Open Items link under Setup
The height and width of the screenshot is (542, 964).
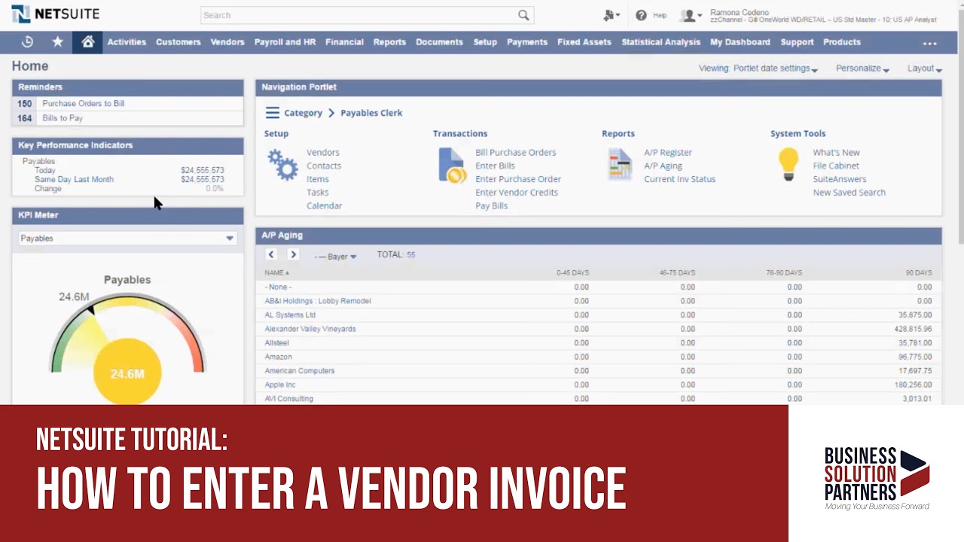click(x=317, y=179)
